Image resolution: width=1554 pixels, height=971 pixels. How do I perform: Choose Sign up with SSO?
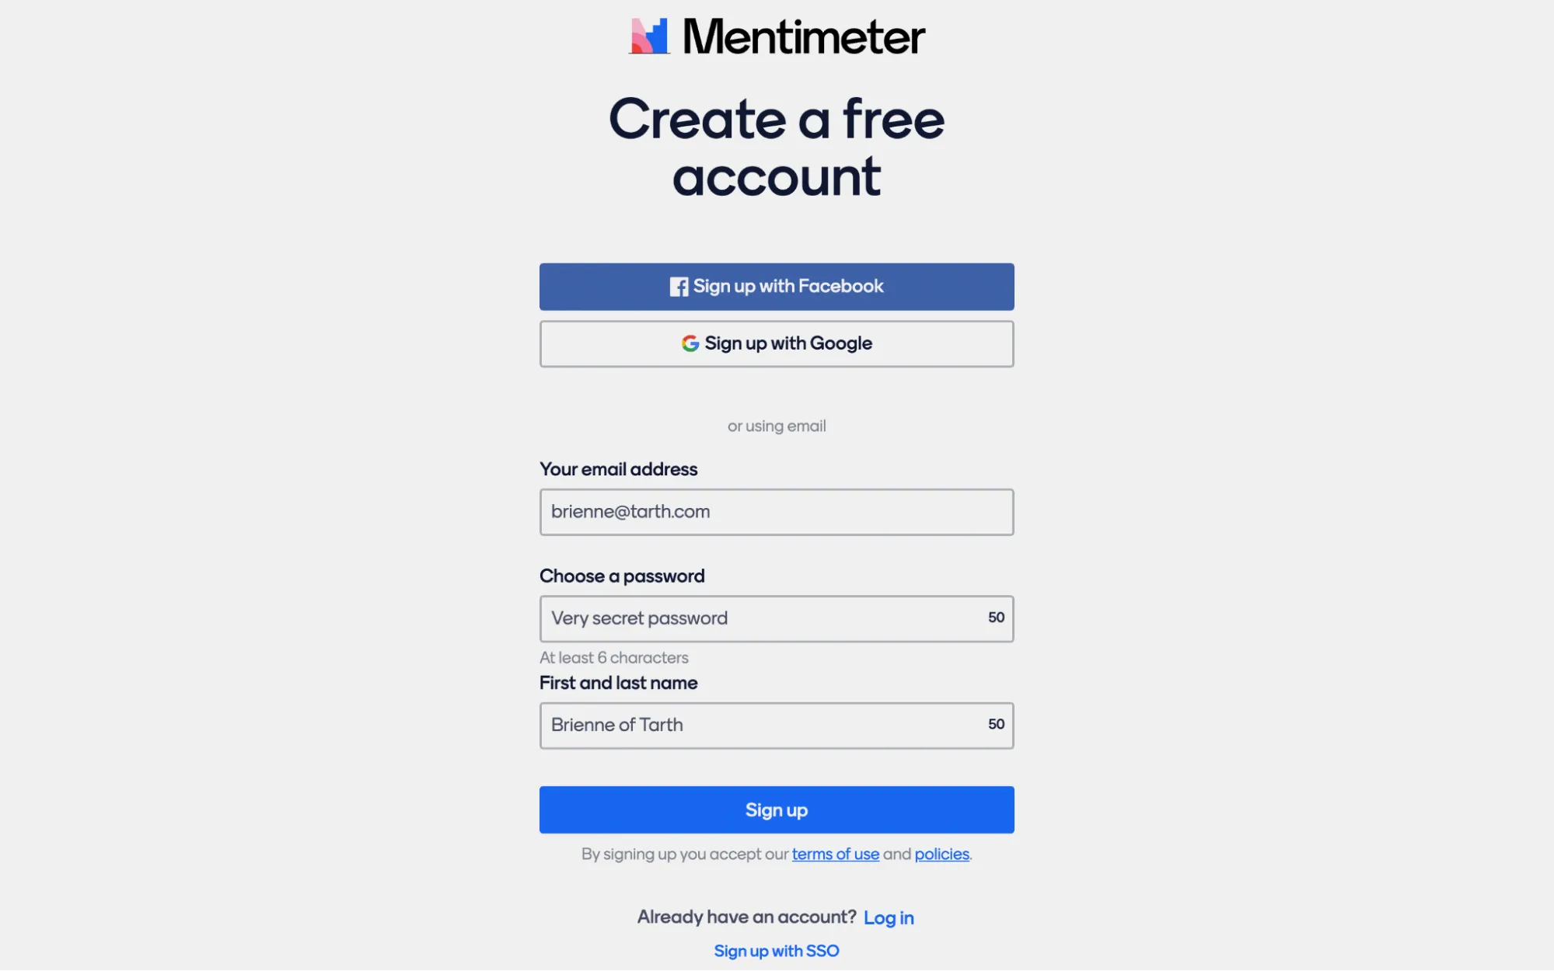pyautogui.click(x=776, y=951)
